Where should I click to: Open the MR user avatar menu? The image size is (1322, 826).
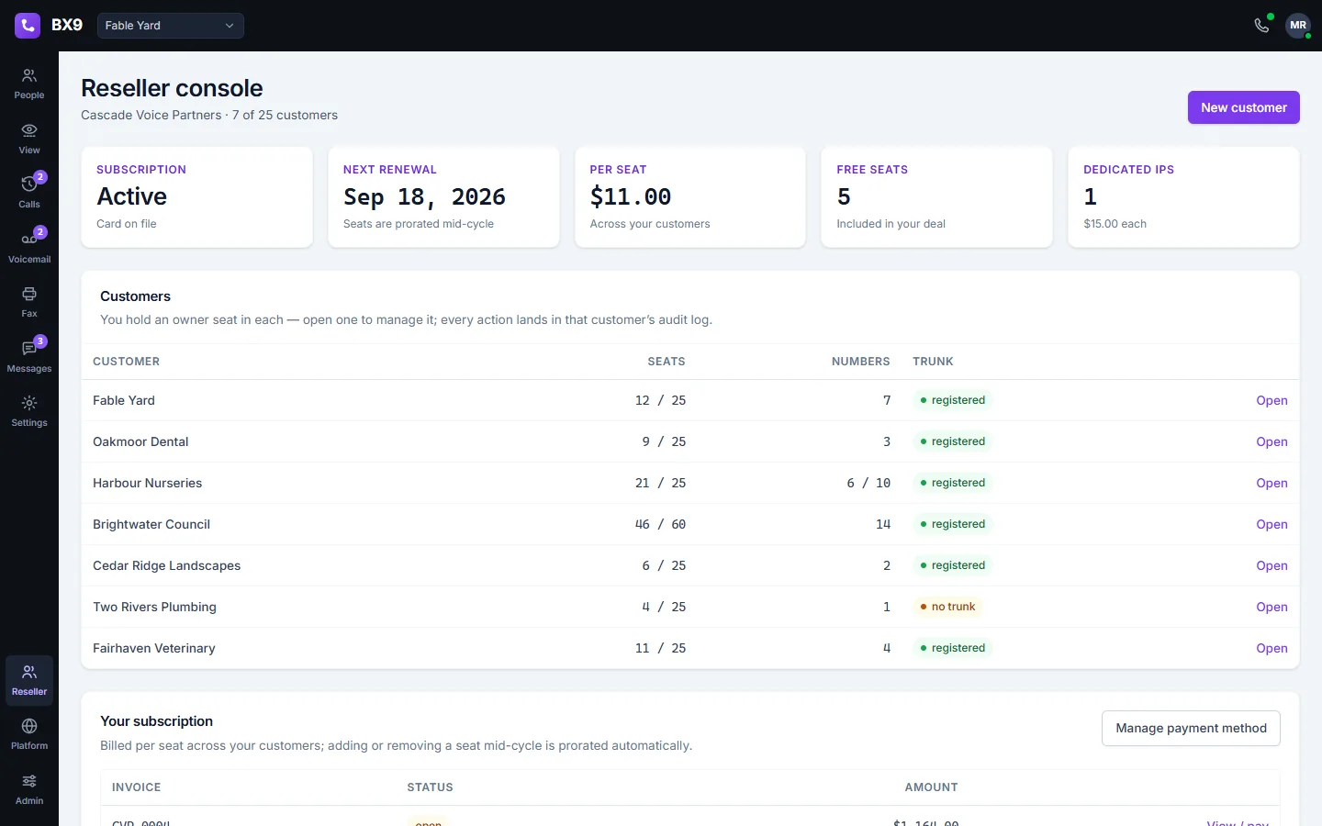tap(1297, 26)
